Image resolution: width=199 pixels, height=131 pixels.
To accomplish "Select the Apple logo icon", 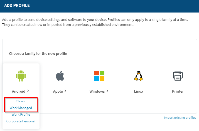I will (60, 76).
